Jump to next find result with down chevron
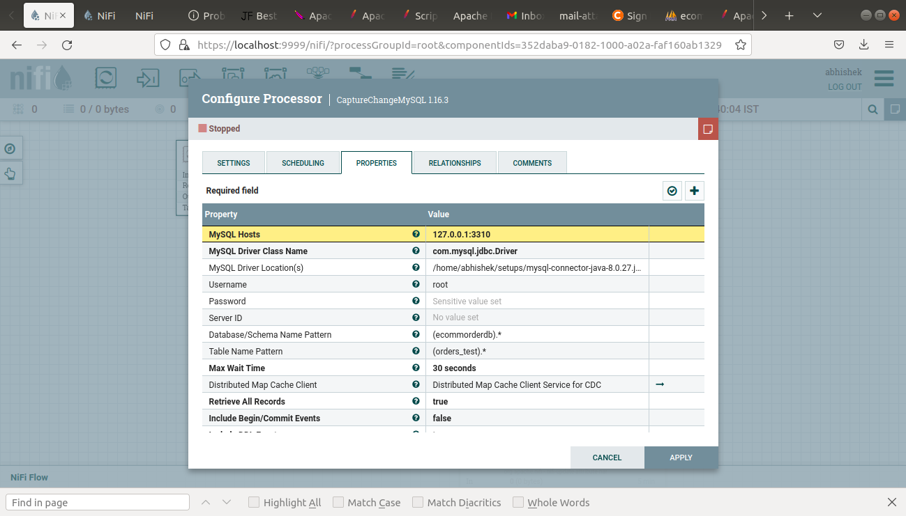906x516 pixels. pos(226,501)
